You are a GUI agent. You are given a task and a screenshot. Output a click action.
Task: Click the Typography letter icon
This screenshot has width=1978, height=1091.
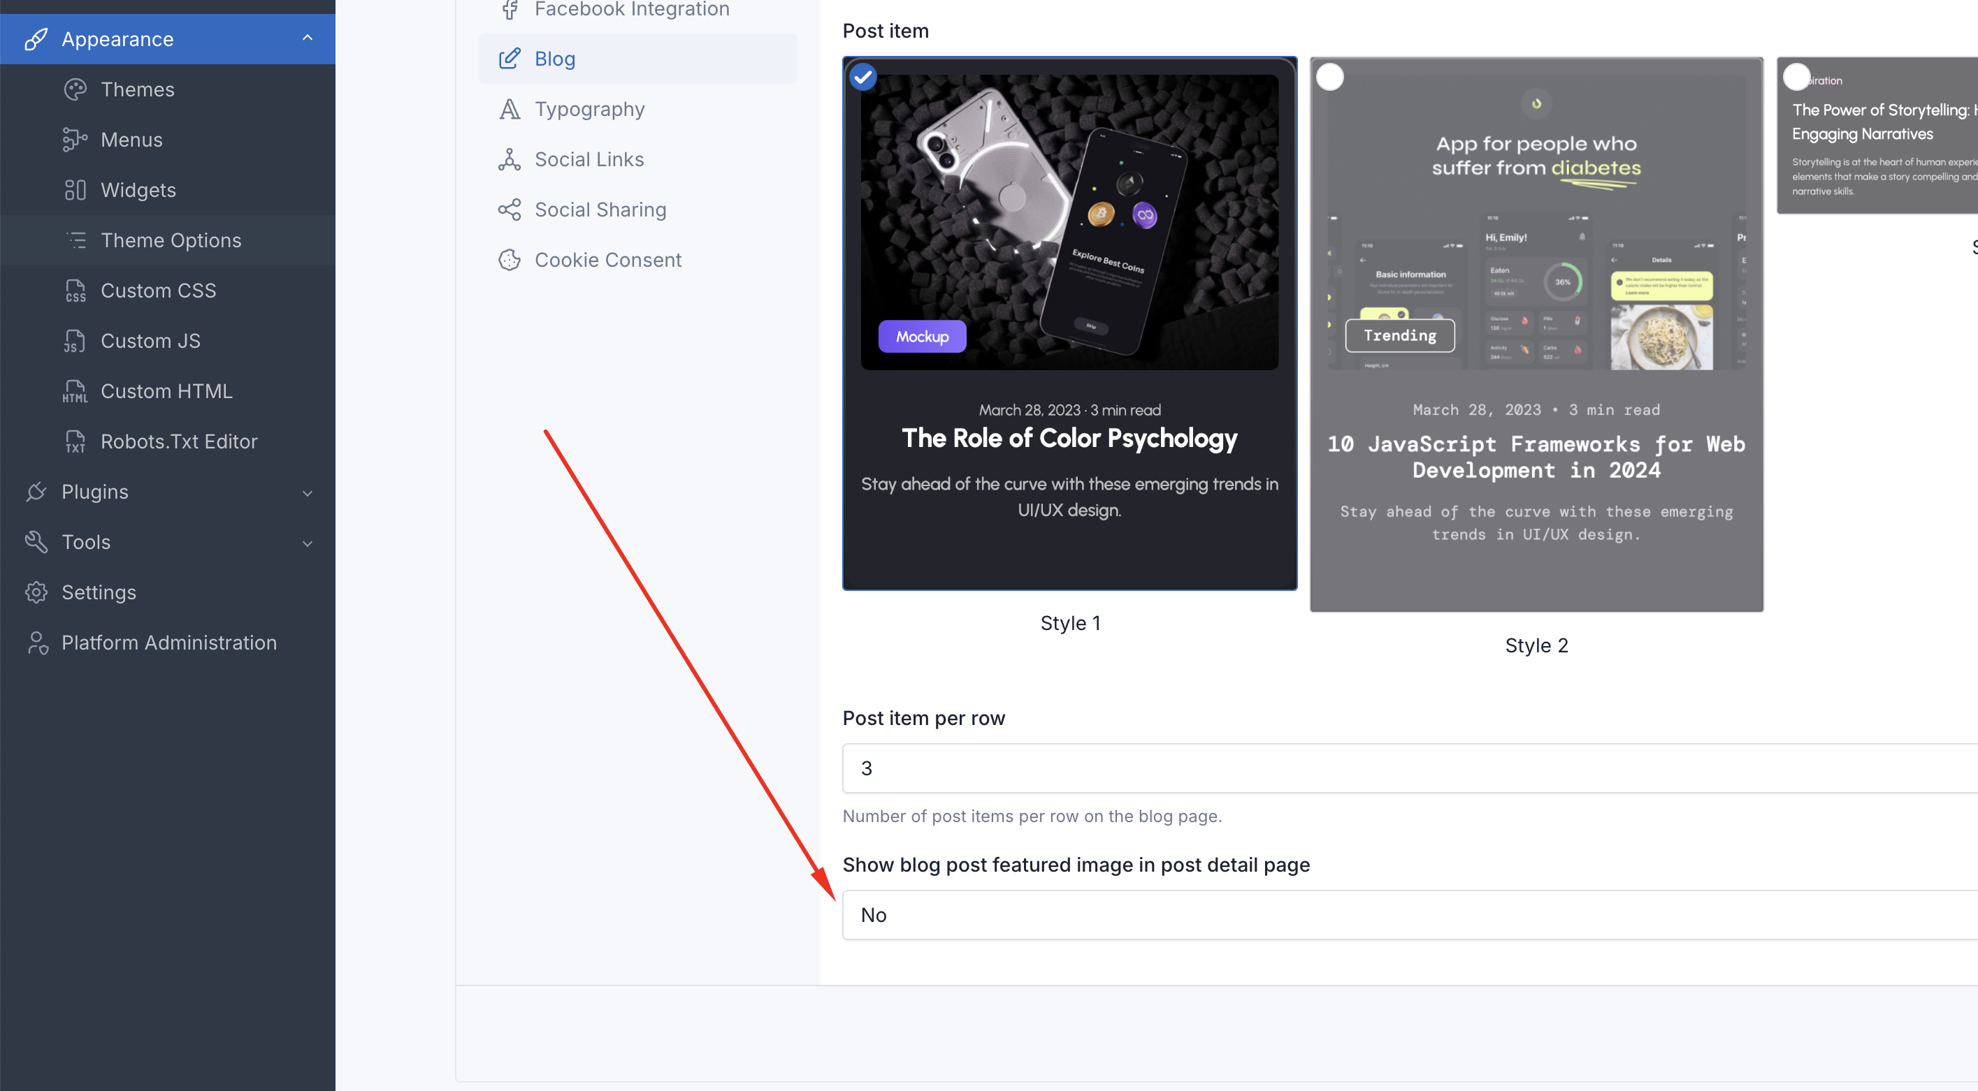[509, 109]
